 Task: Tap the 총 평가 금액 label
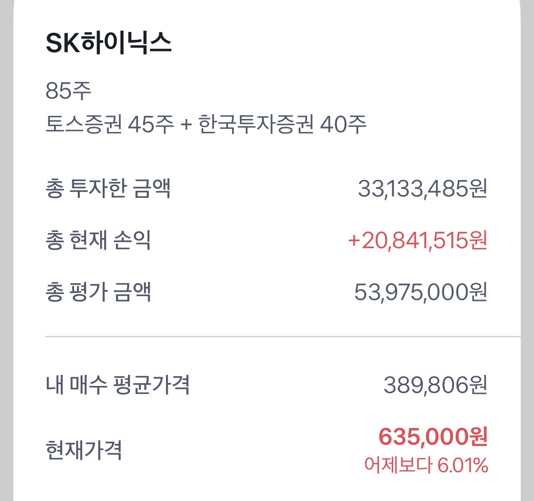pos(98,292)
